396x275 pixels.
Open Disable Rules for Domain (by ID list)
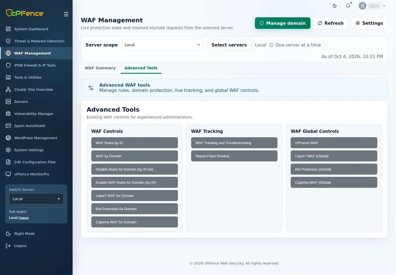click(x=134, y=169)
